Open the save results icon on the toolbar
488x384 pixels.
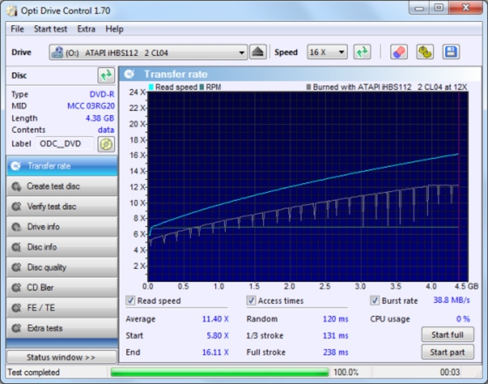(451, 52)
